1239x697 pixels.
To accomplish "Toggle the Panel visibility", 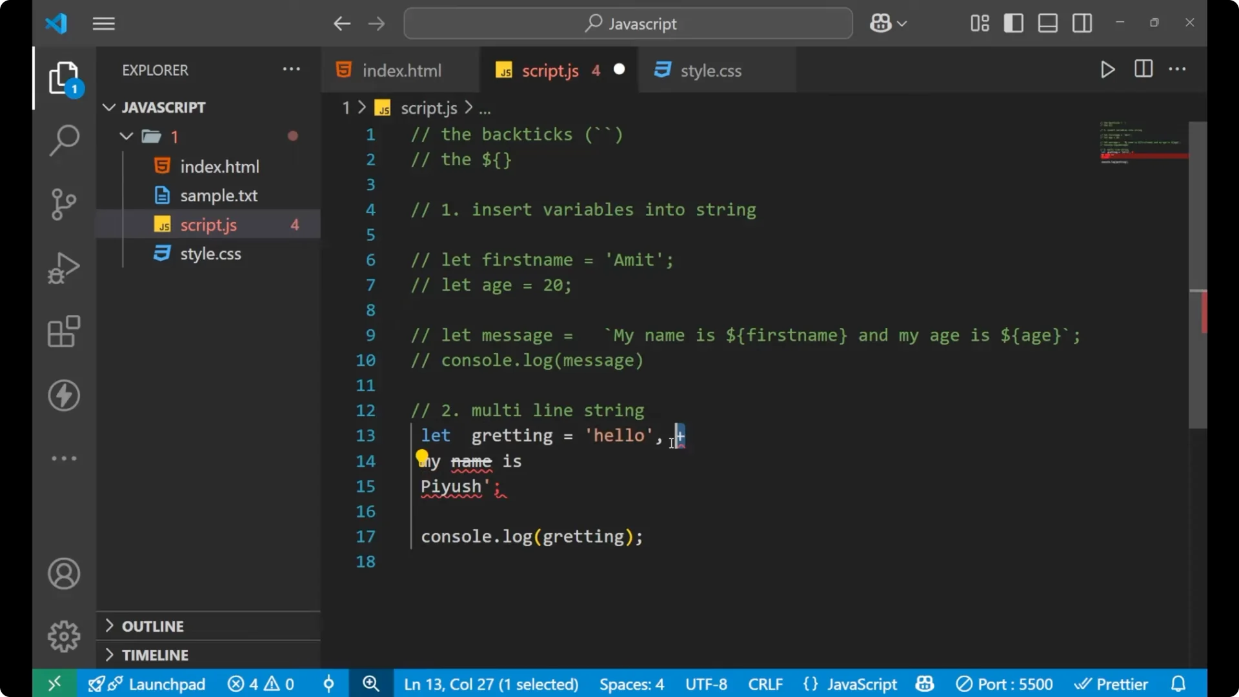I will pyautogui.click(x=1047, y=23).
